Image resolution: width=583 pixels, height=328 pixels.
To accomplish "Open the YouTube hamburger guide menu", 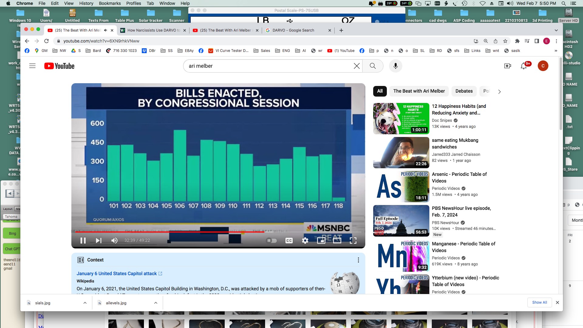I will point(32,66).
